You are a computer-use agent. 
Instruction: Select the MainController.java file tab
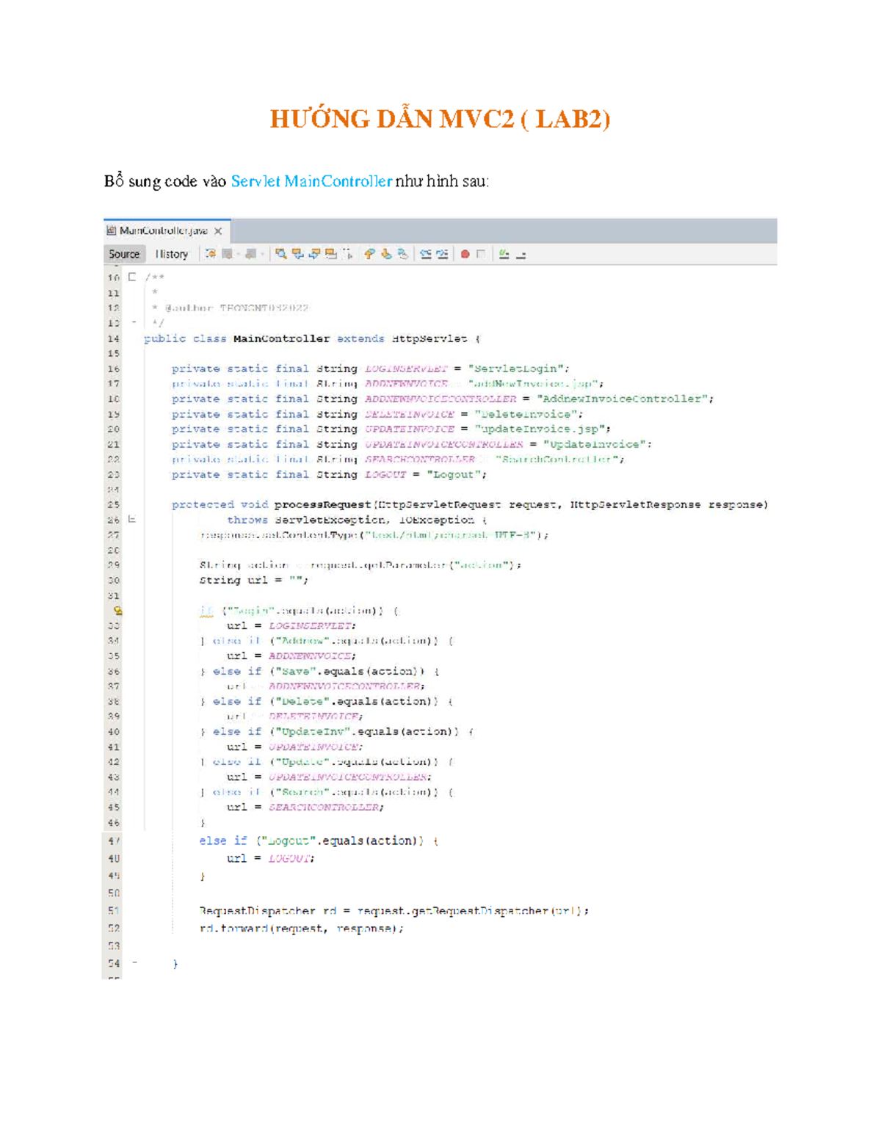[x=163, y=230]
